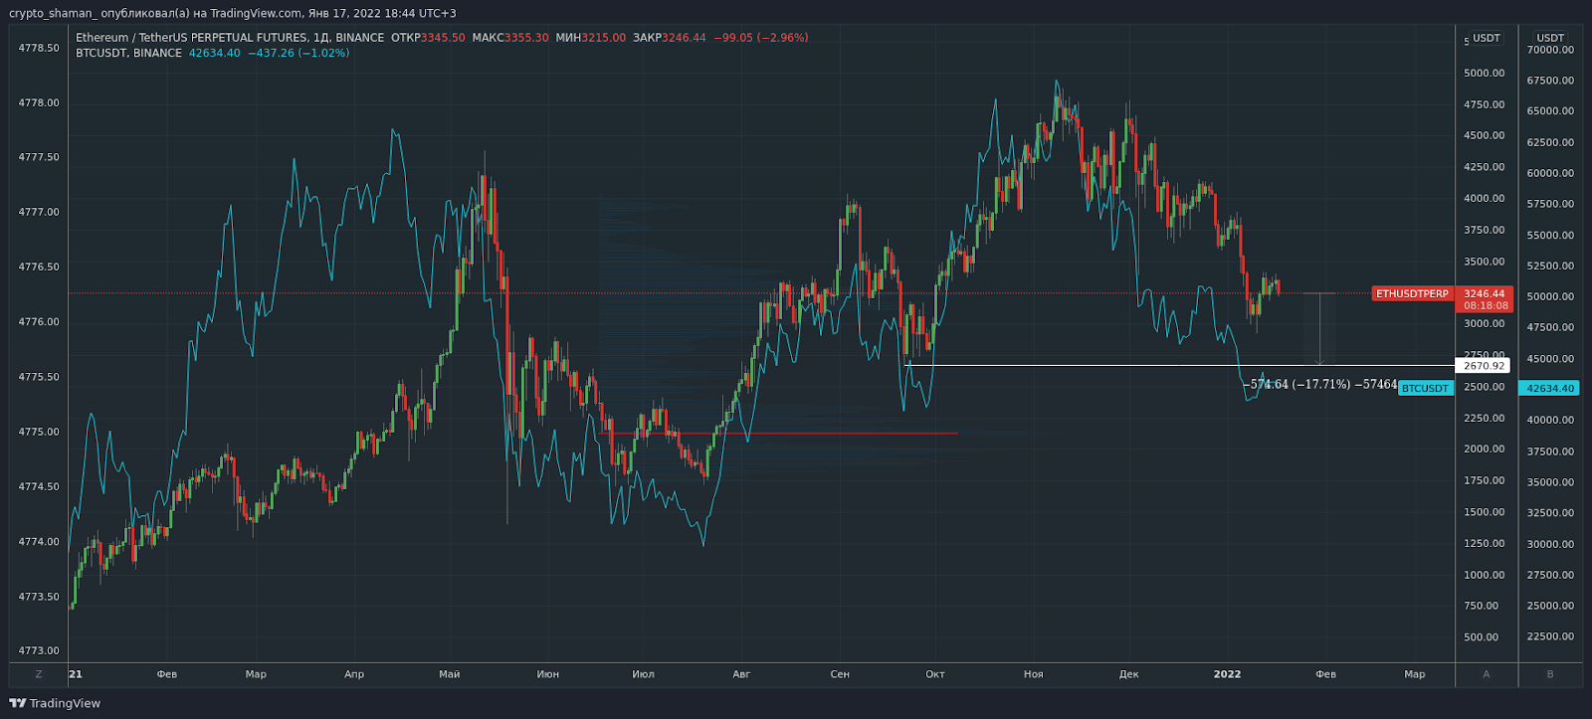
Task: Click the TradingView logo icon at the bottom
Action: pos(18,703)
